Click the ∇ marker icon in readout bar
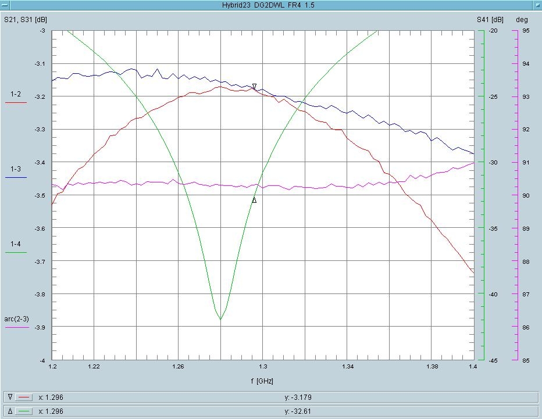This screenshot has height=419, width=542. click(10, 397)
